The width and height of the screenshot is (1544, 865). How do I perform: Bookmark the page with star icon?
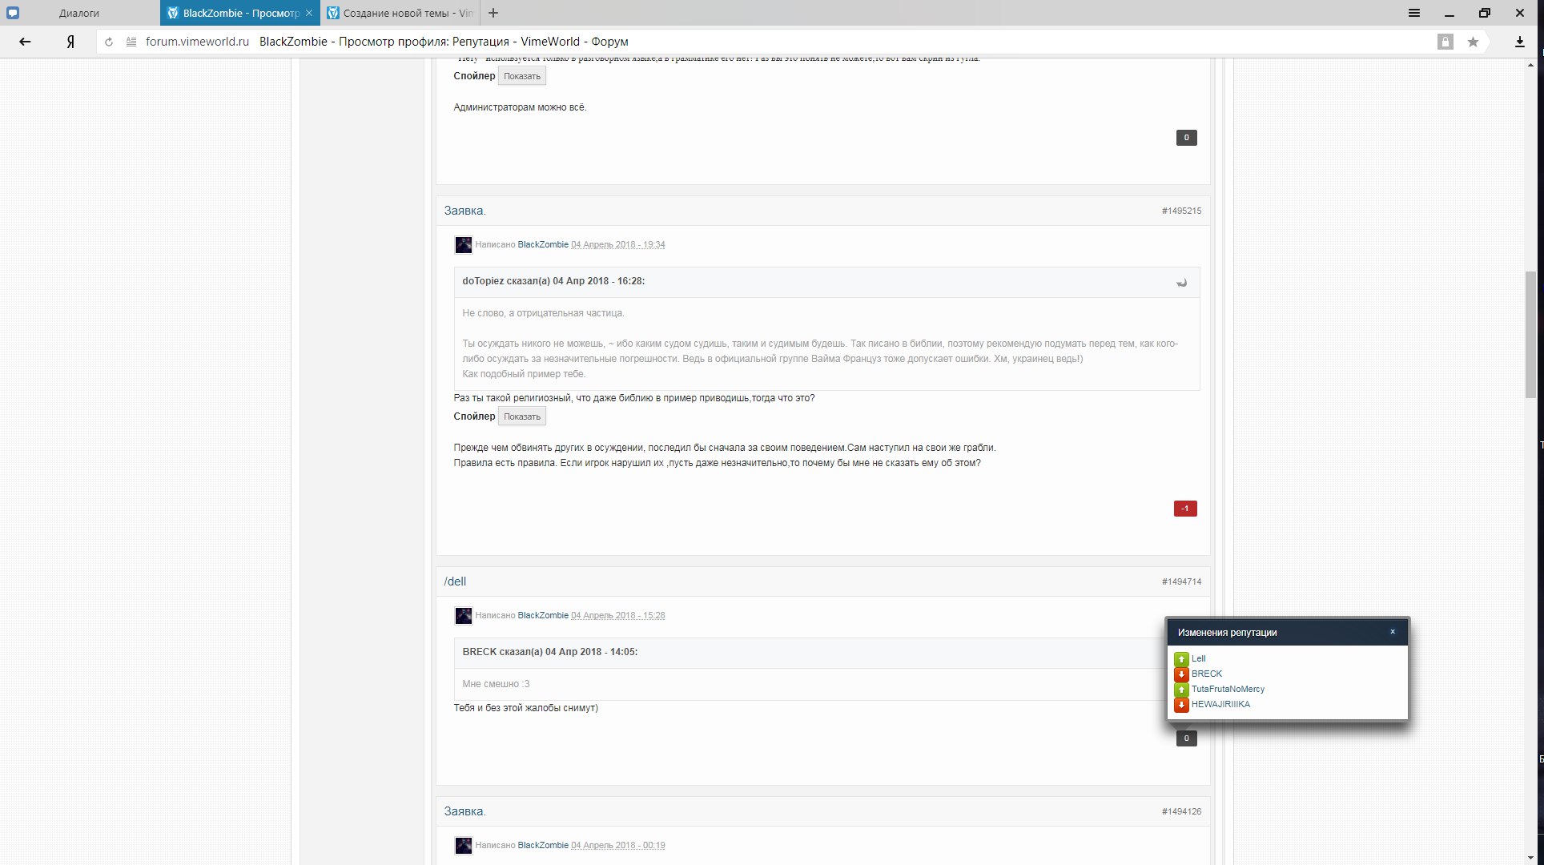click(1473, 42)
